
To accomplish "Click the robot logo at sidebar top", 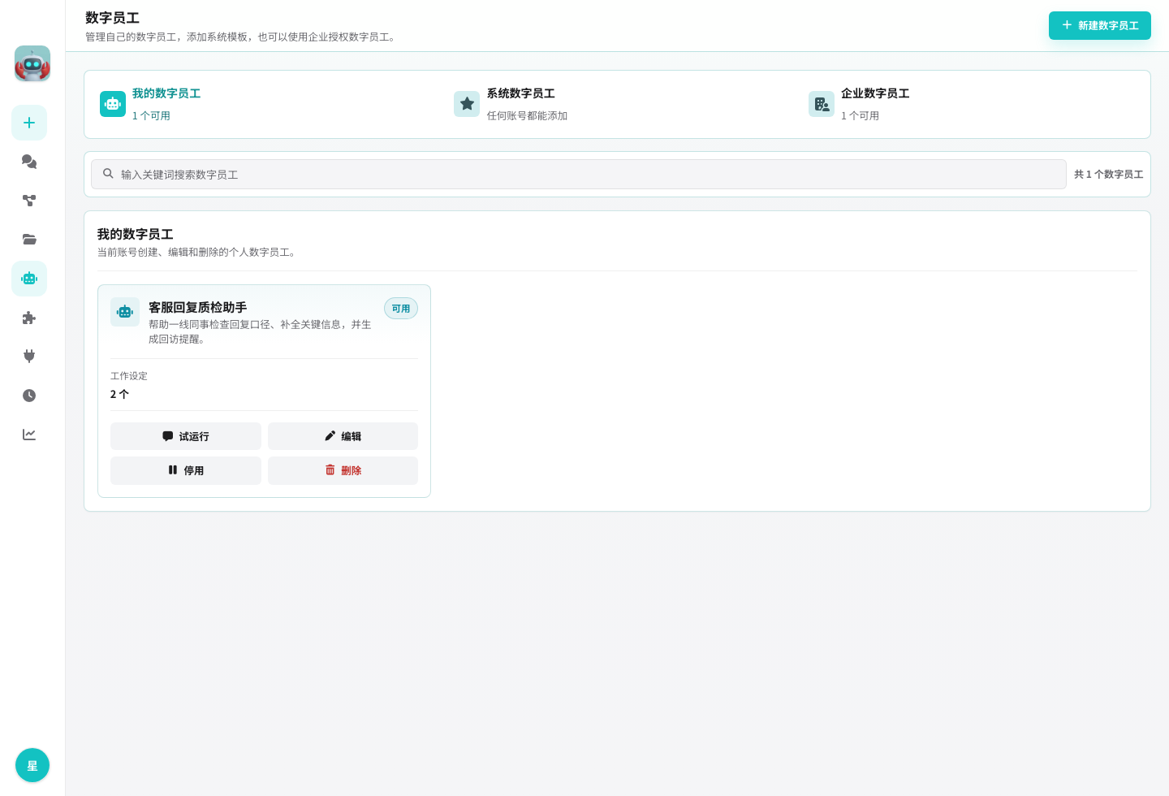I will point(32,63).
